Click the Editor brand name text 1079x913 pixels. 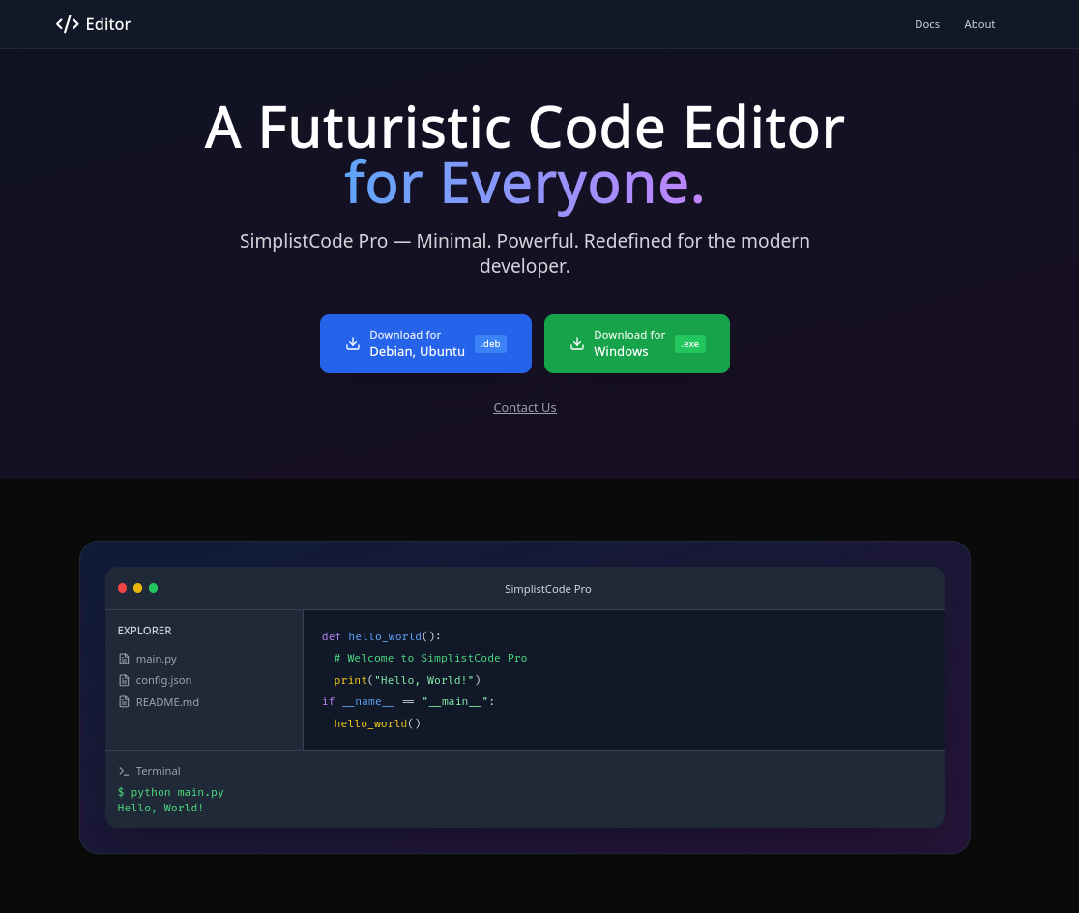point(107,24)
